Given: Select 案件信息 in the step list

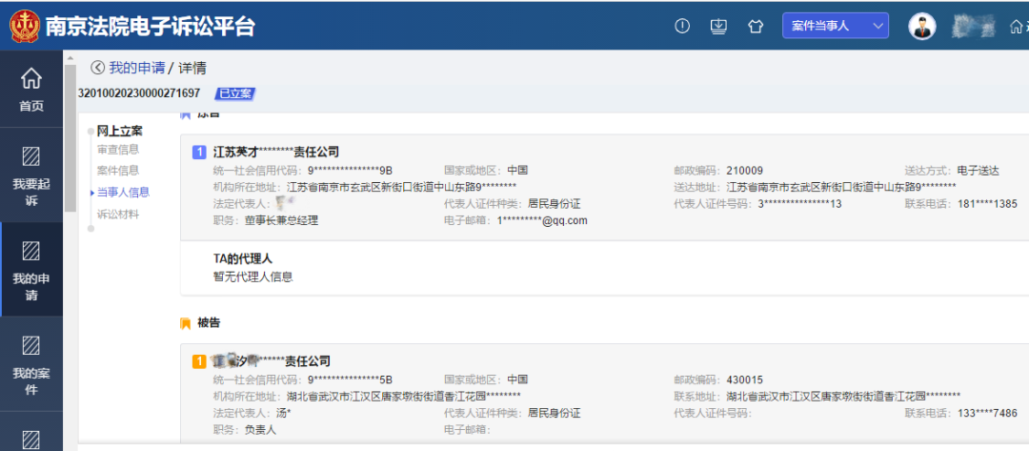Looking at the screenshot, I should (x=117, y=171).
